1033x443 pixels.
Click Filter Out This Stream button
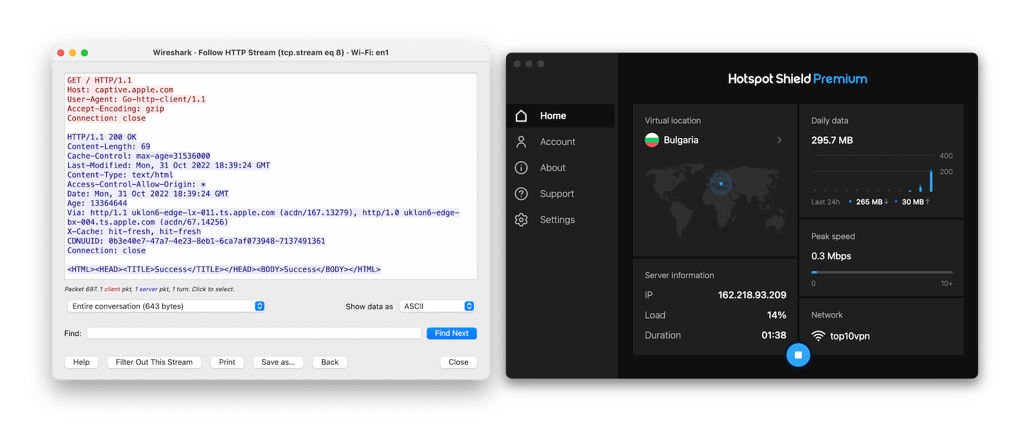click(x=154, y=362)
